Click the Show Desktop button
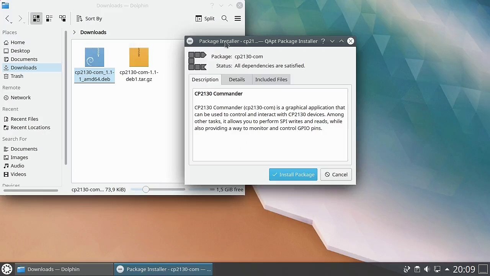The width and height of the screenshot is (490, 276). pos(483,269)
